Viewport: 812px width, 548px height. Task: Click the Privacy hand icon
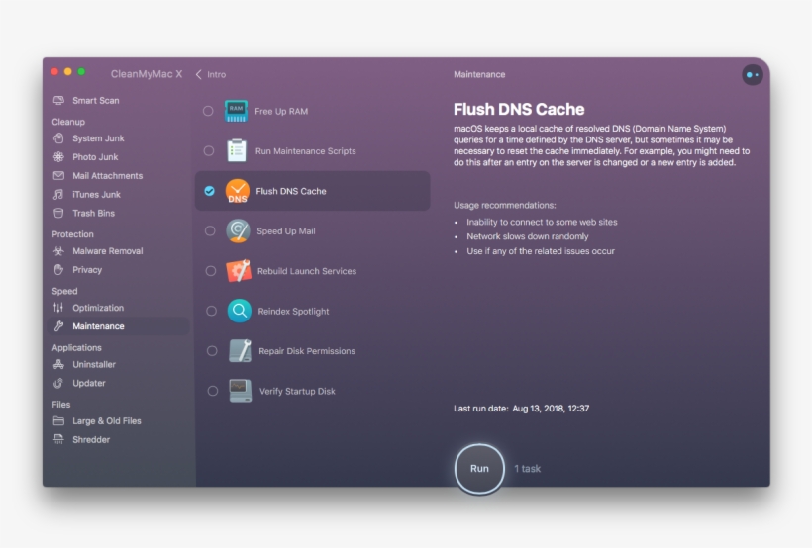click(58, 270)
